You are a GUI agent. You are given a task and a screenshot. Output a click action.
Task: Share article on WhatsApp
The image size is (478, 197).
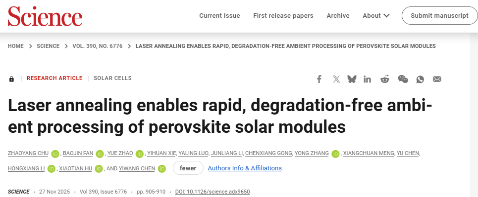[x=421, y=79]
